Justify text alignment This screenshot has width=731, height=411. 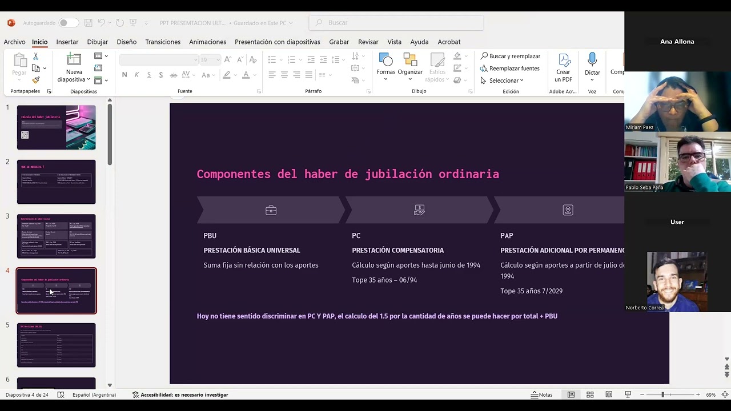pyautogui.click(x=308, y=75)
